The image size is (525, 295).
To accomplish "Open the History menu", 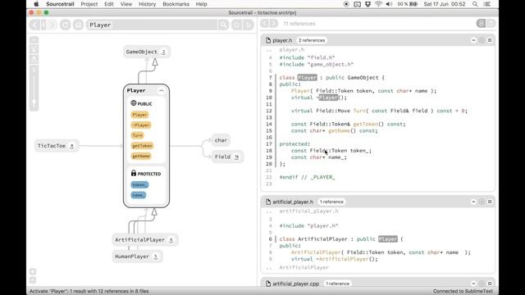I will pos(148,4).
